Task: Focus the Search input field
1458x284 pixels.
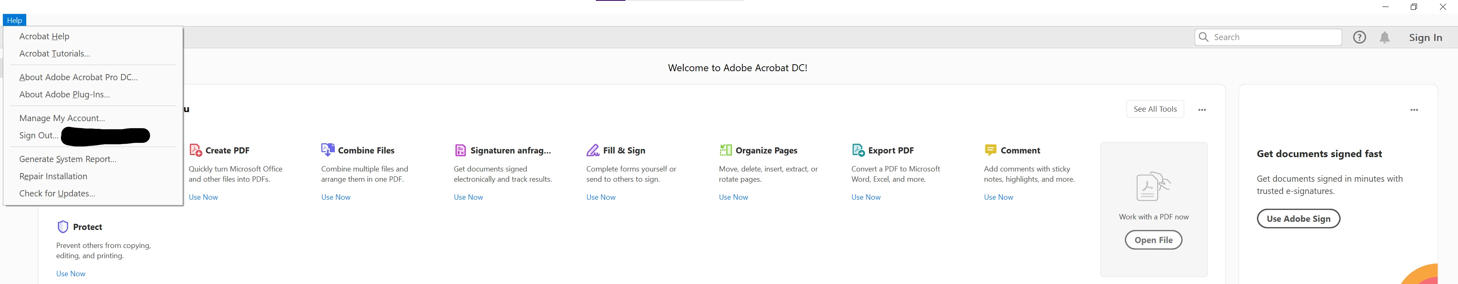Action: point(1268,37)
